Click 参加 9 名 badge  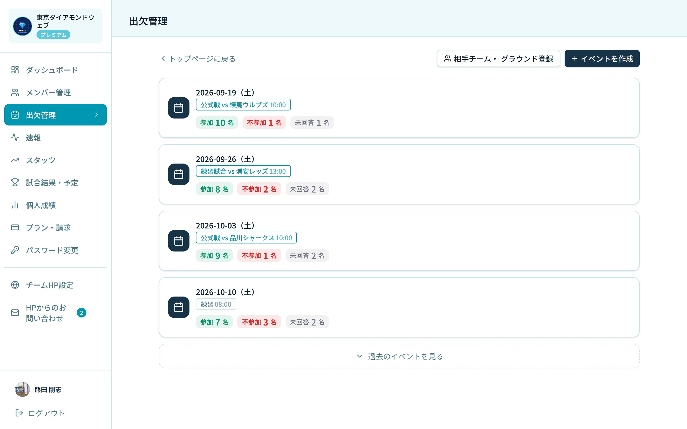point(214,255)
